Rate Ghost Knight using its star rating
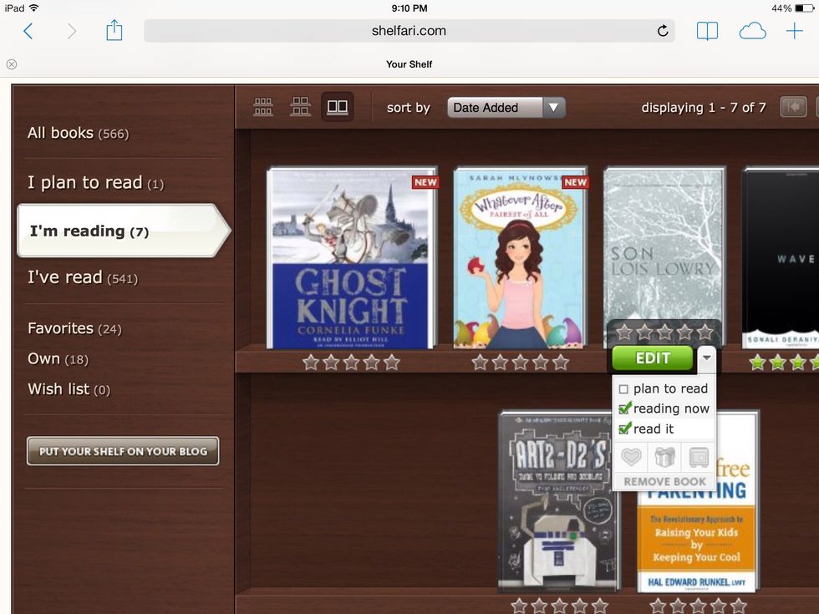 pyautogui.click(x=351, y=362)
